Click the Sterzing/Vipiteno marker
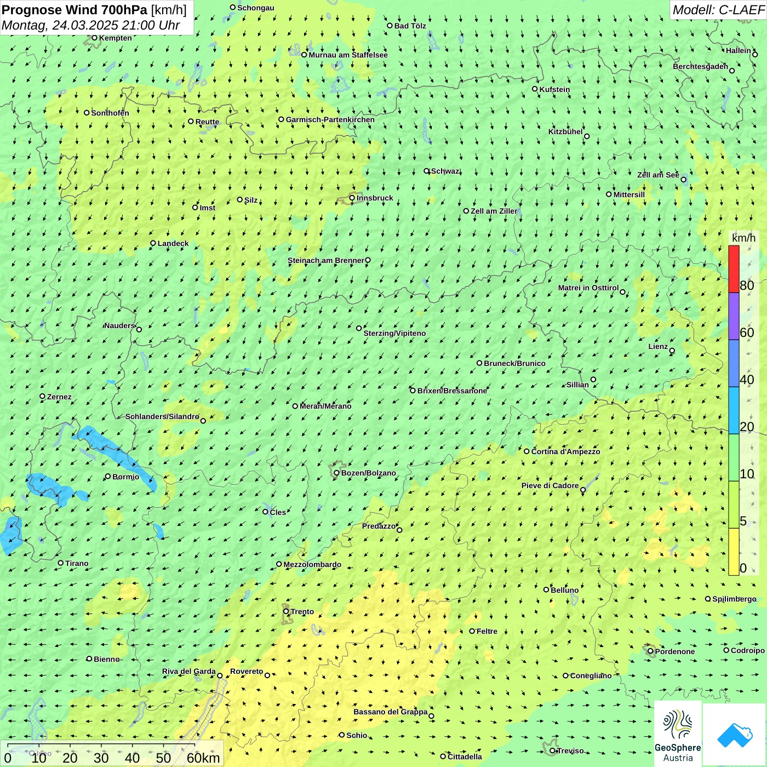The height and width of the screenshot is (767, 767). pos(359,328)
